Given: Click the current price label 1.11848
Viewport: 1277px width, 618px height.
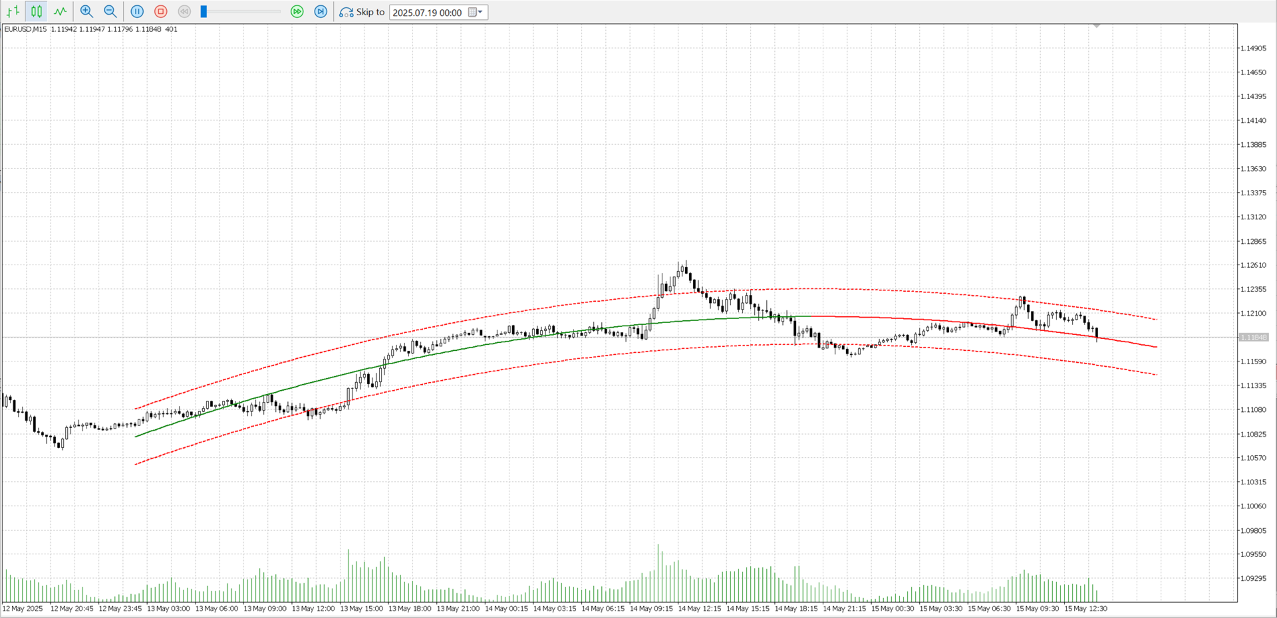Looking at the screenshot, I should pyautogui.click(x=1254, y=338).
